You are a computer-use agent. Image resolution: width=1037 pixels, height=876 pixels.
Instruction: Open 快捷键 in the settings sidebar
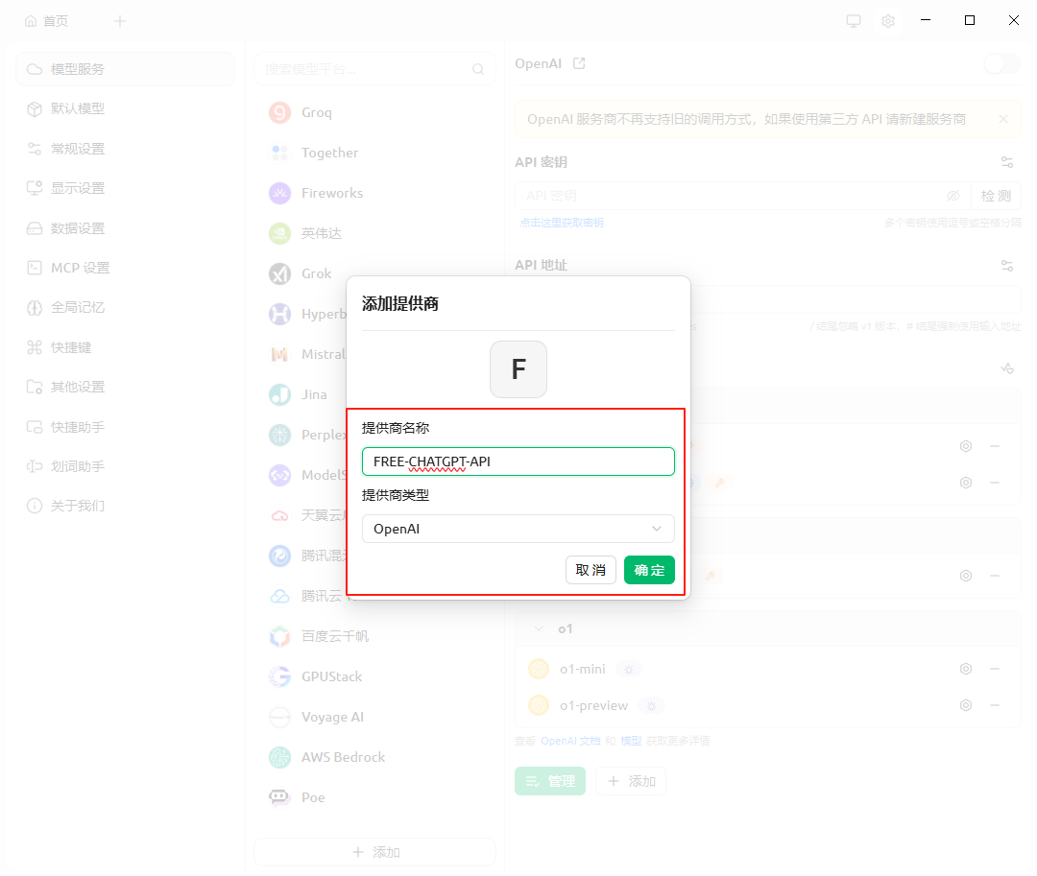125,347
